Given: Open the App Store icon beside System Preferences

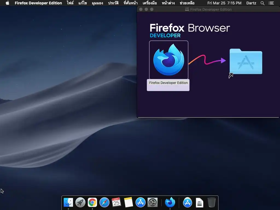Looking at the screenshot, I should coord(140,202).
